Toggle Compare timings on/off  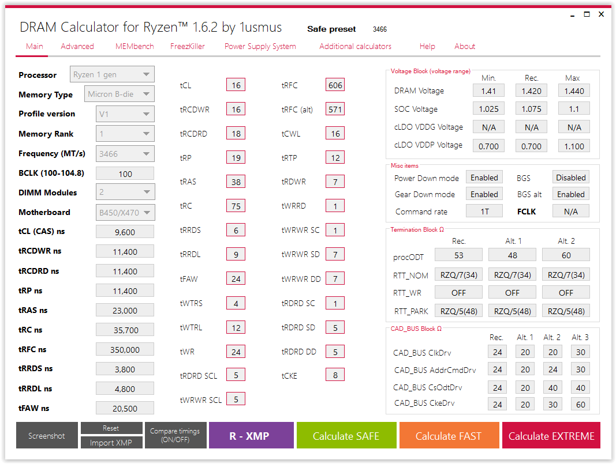pyautogui.click(x=175, y=435)
